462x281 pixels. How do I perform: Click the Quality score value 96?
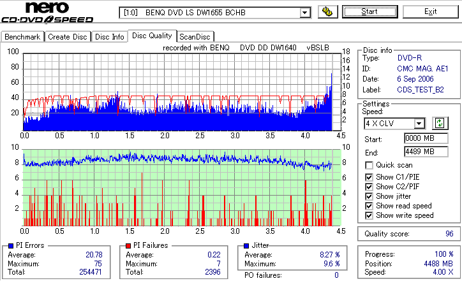[449, 234]
